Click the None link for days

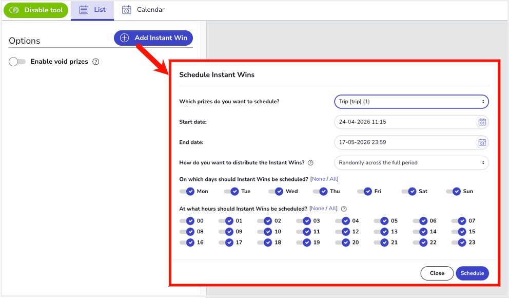318,179
